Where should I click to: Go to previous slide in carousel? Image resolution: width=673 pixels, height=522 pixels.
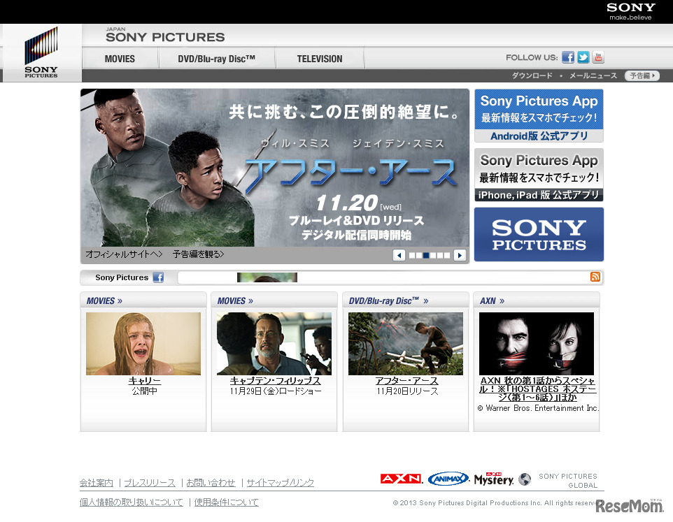[x=399, y=256]
